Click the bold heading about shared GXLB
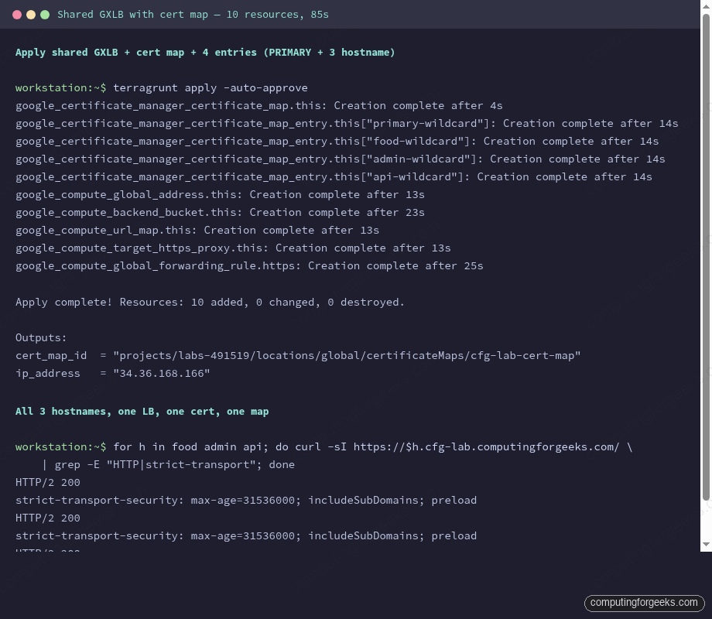Image resolution: width=712 pixels, height=619 pixels. [204, 52]
